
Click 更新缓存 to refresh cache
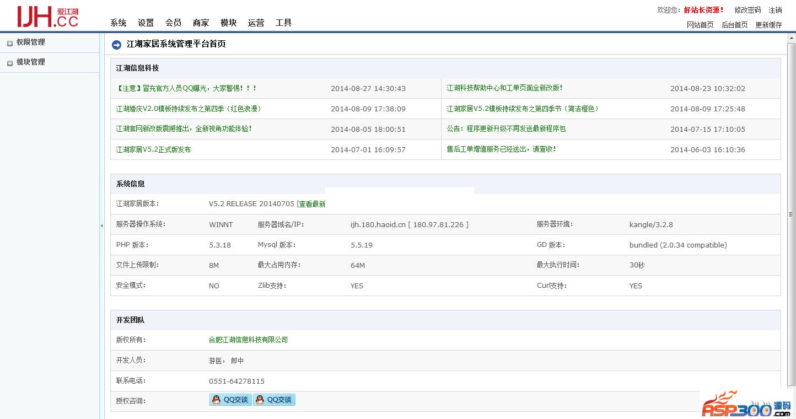coord(768,25)
